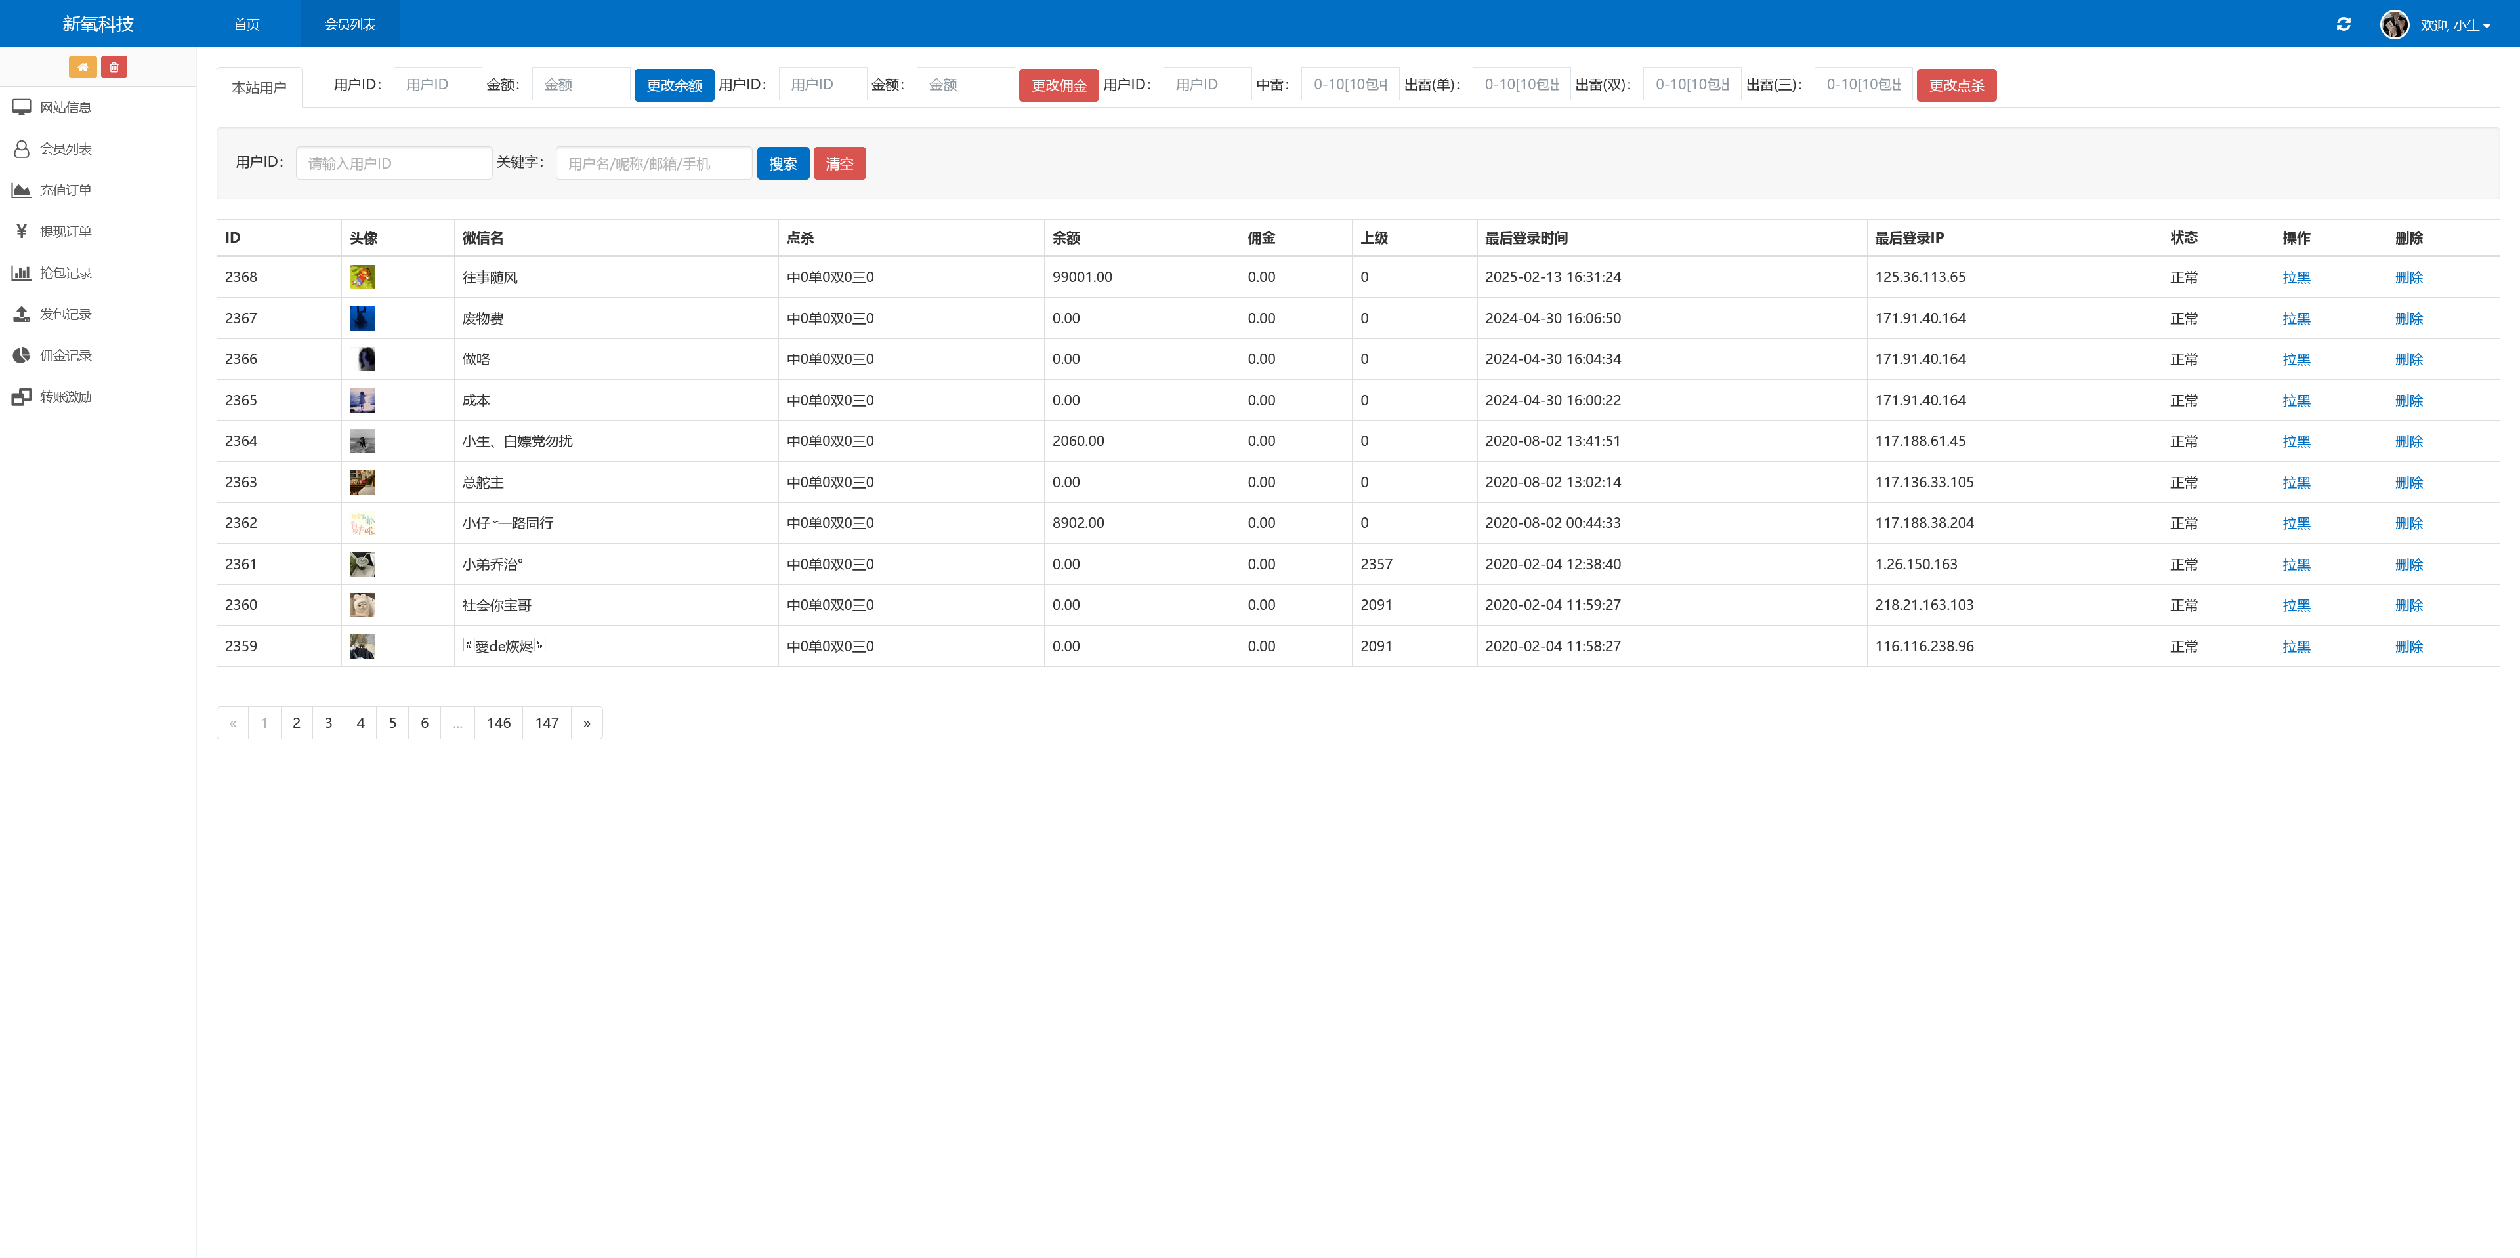The width and height of the screenshot is (2520, 1258).
Task: Click the 关键字 search input field
Action: click(x=654, y=163)
